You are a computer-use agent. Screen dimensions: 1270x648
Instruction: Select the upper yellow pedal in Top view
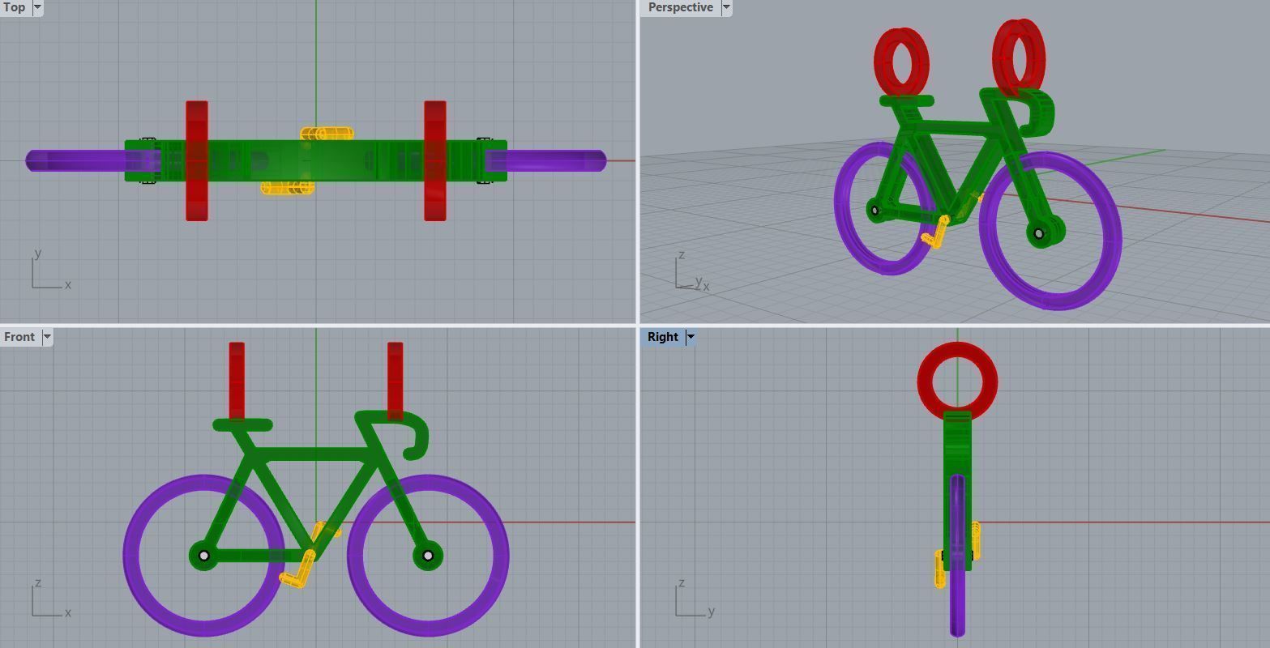pos(327,133)
